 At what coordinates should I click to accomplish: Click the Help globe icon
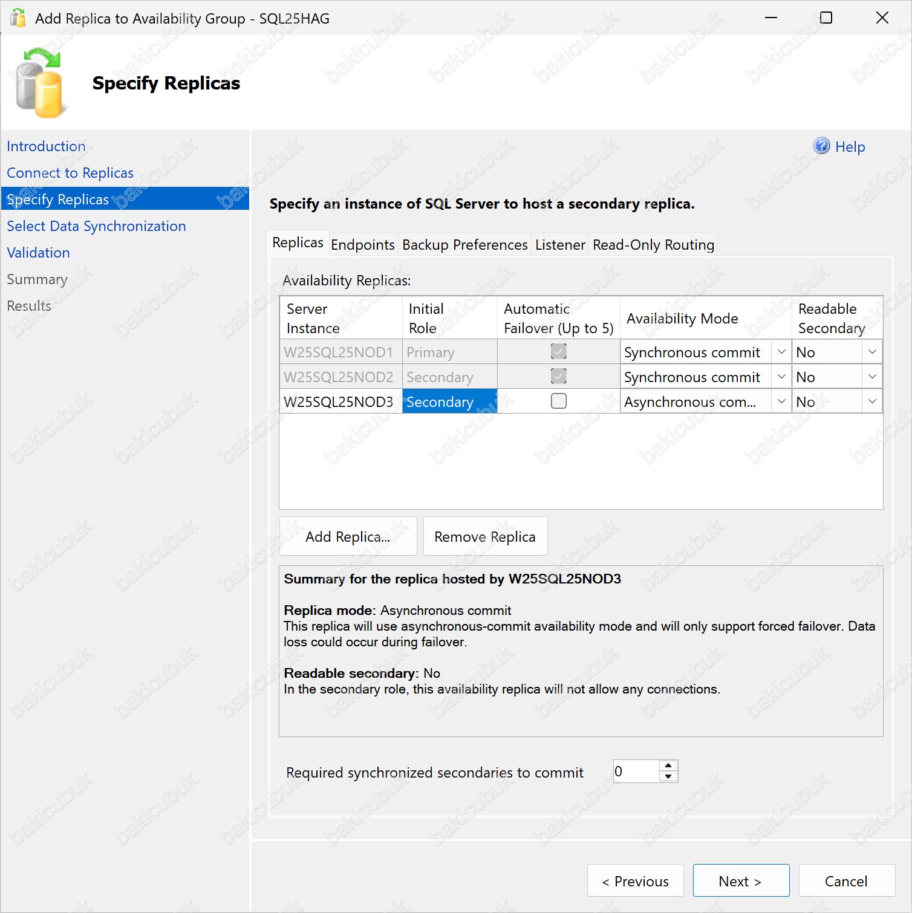tap(821, 146)
